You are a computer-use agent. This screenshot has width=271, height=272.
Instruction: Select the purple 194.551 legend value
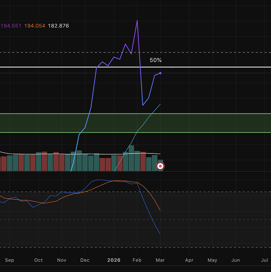11,26
